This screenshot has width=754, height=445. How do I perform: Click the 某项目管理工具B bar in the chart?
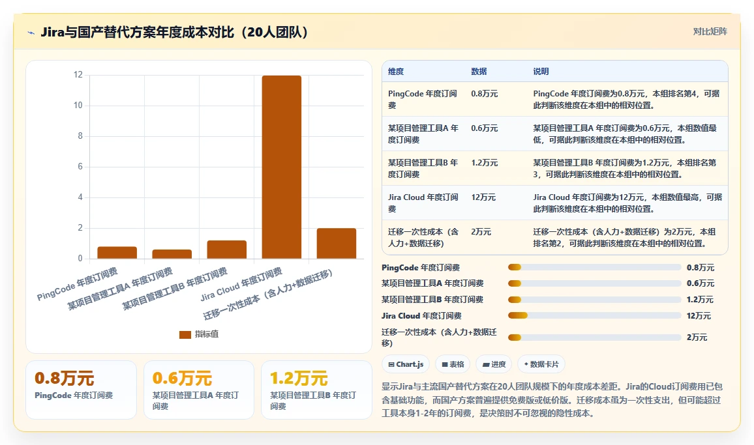[x=227, y=250]
